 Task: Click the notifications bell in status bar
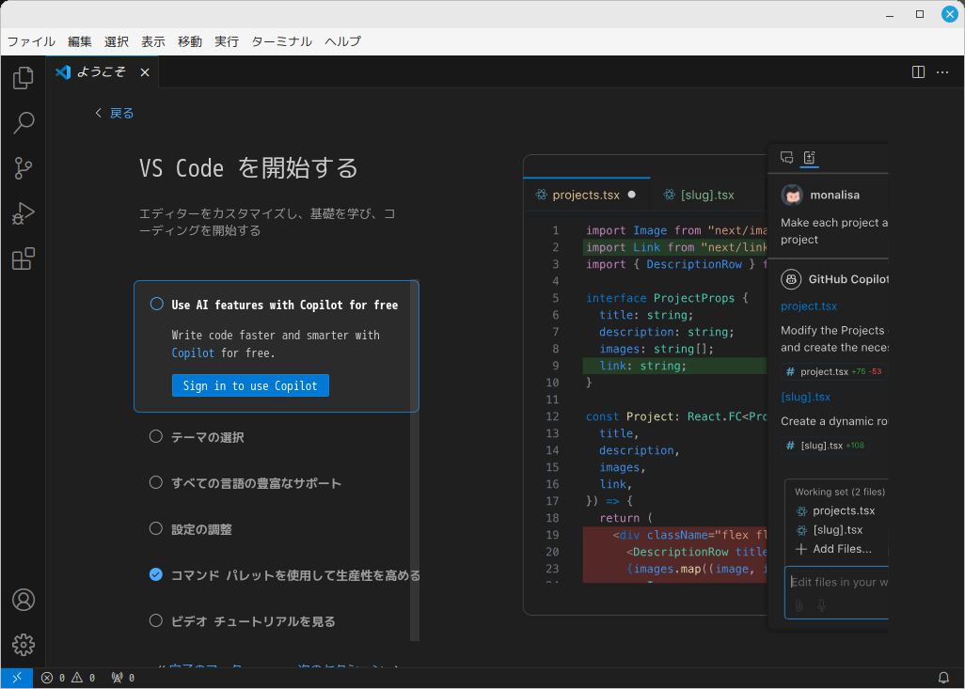tap(943, 678)
